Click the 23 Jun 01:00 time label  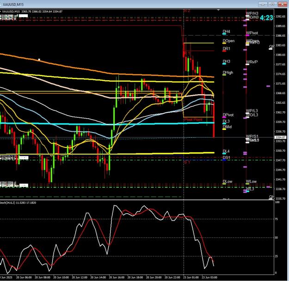191,277
